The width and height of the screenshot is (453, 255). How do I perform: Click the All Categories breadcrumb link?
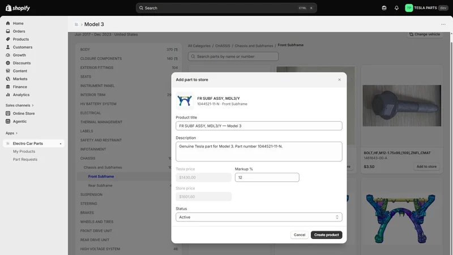199,46
